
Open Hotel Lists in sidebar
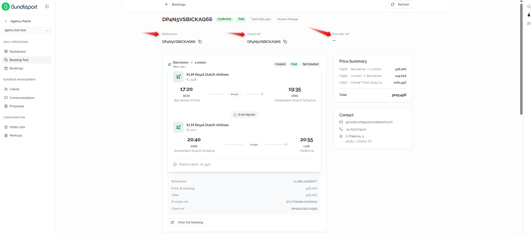point(27,127)
